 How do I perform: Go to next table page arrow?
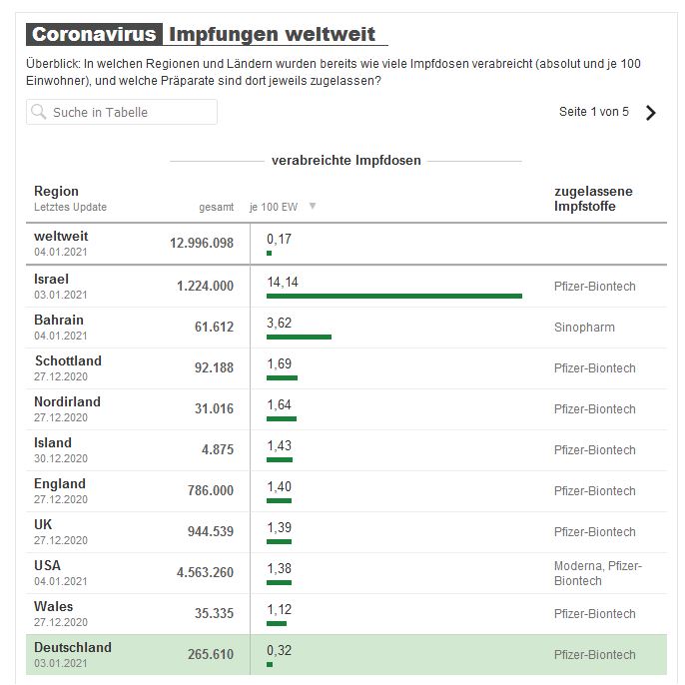pyautogui.click(x=651, y=113)
